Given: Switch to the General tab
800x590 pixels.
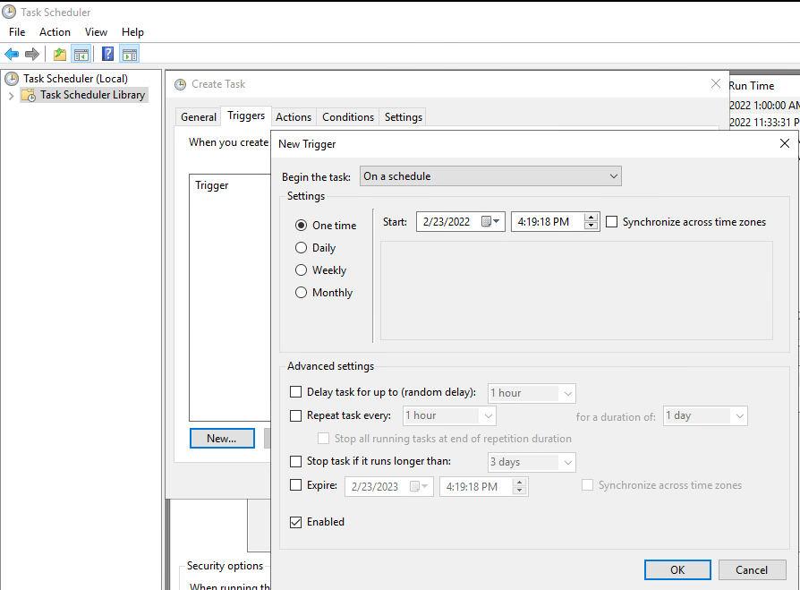Looking at the screenshot, I should click(x=199, y=117).
